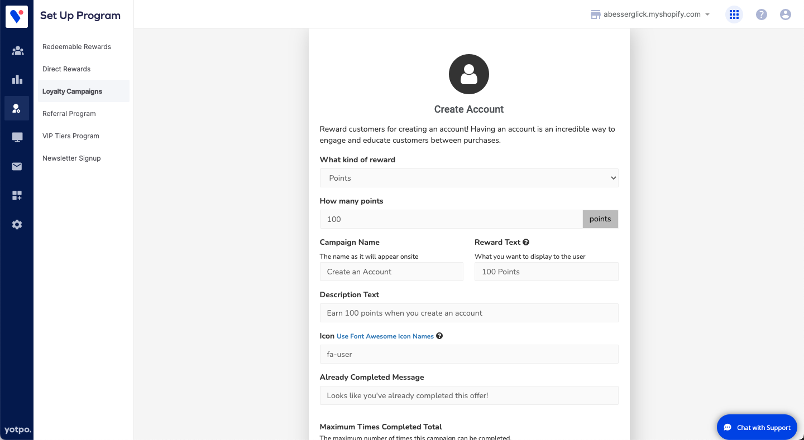Viewport: 804px width, 440px height.
Task: Click the Chat with Support button
Action: (x=757, y=427)
